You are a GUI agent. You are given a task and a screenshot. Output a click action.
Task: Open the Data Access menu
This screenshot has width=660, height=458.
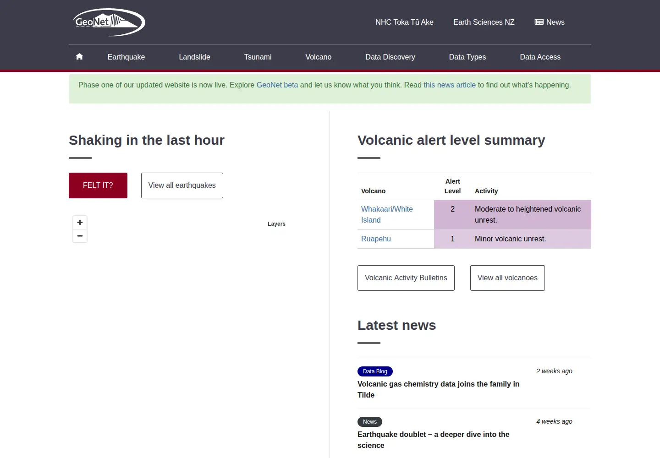(540, 57)
